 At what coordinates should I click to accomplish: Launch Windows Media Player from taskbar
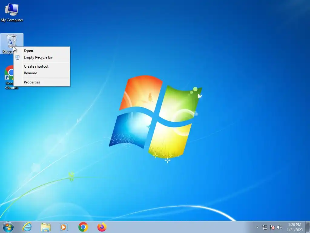64,227
